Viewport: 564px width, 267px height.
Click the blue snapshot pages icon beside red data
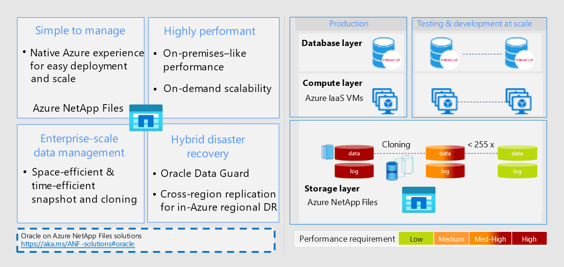click(327, 152)
